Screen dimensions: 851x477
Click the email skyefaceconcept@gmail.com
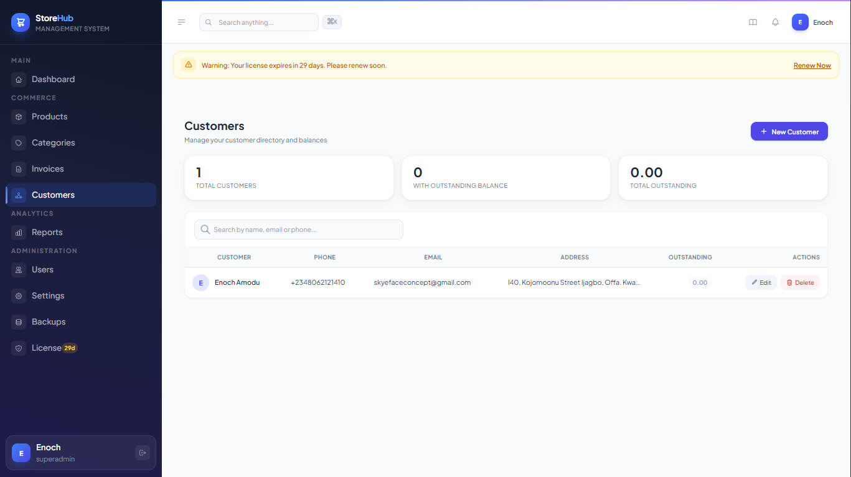(422, 282)
